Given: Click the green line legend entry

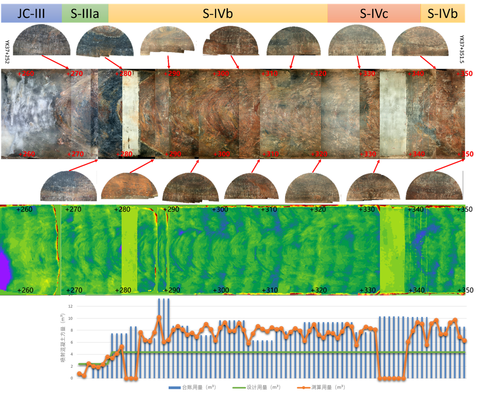Looking at the screenshot, I should [x=256, y=388].
